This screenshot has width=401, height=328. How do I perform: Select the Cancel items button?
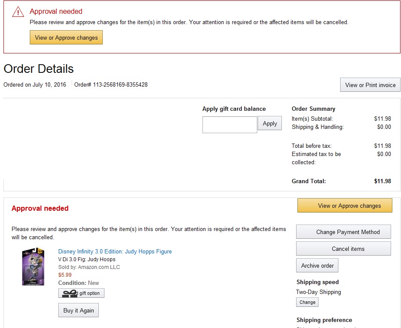(344, 249)
